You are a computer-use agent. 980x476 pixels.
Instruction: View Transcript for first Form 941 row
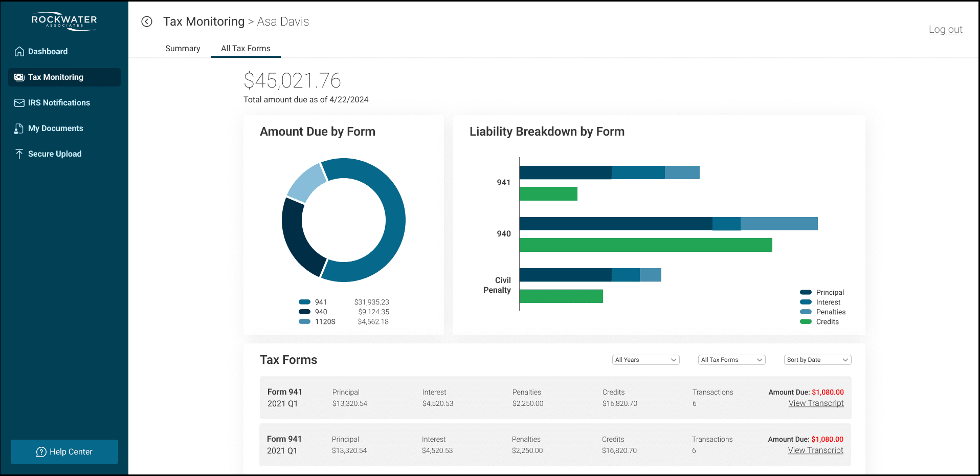tap(816, 403)
